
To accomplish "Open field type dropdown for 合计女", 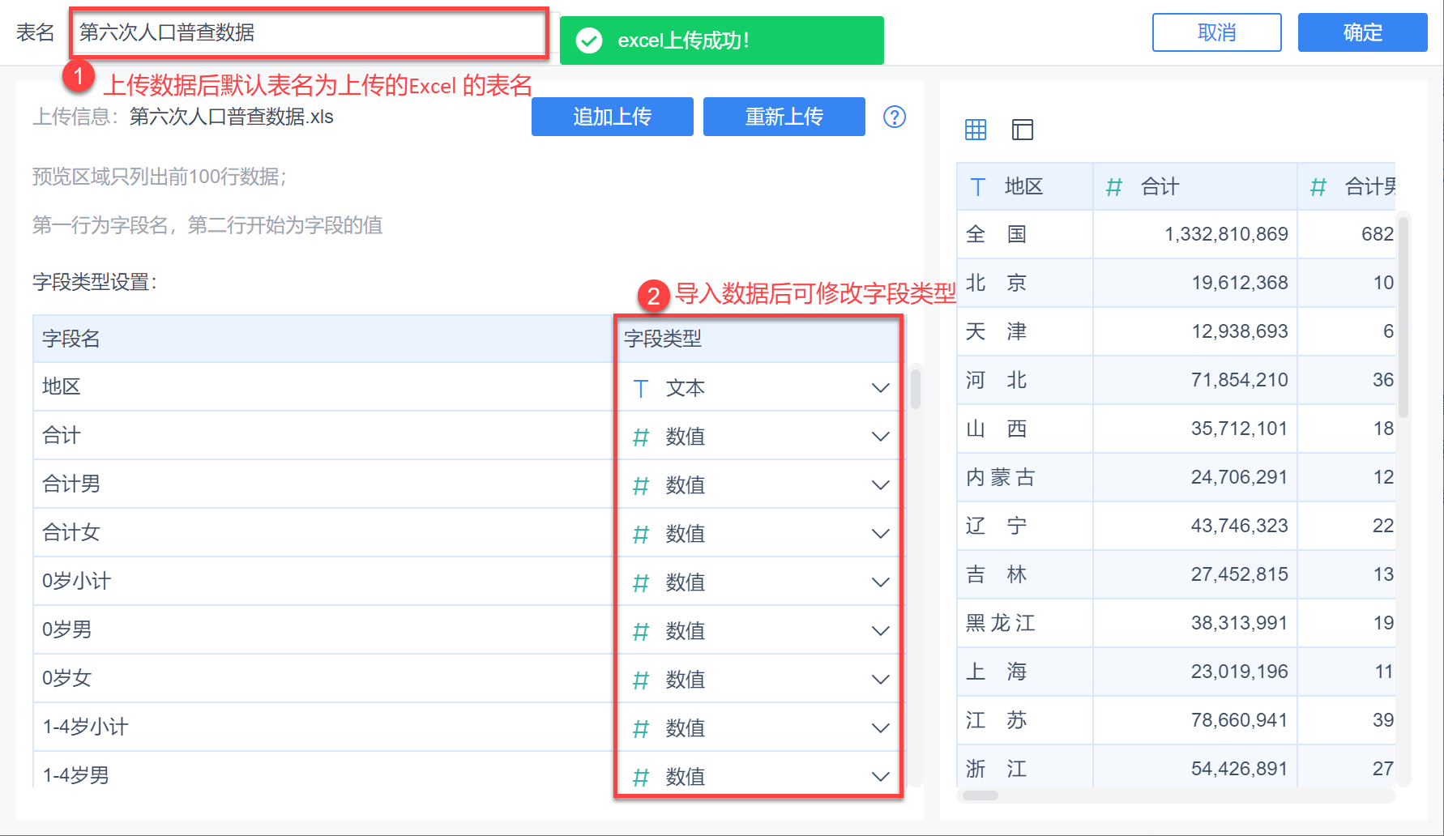I will pos(880,534).
